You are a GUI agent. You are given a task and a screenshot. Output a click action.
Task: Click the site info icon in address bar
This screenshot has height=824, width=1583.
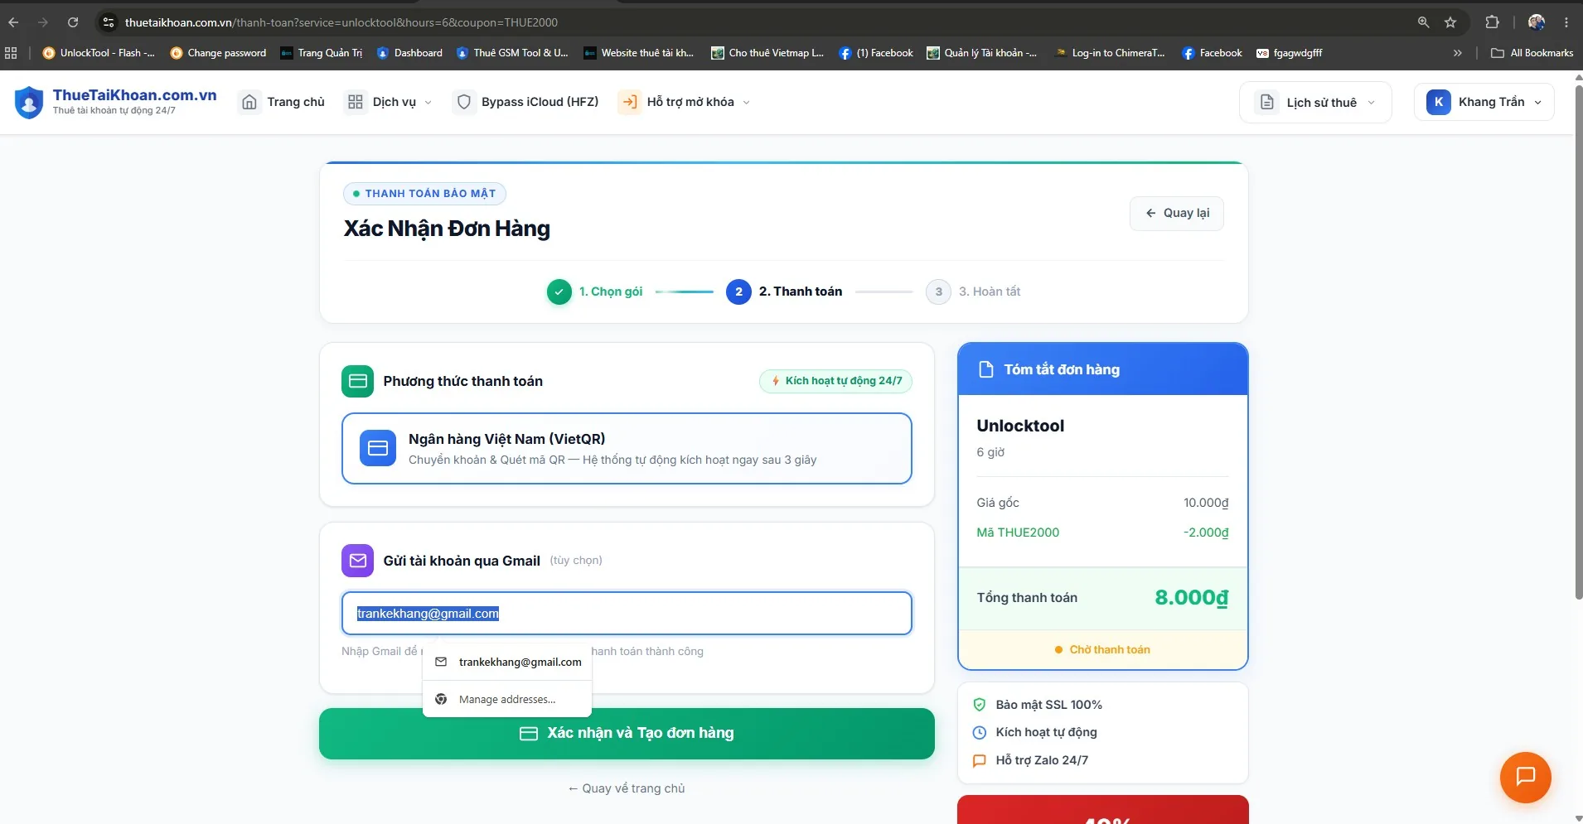click(109, 22)
